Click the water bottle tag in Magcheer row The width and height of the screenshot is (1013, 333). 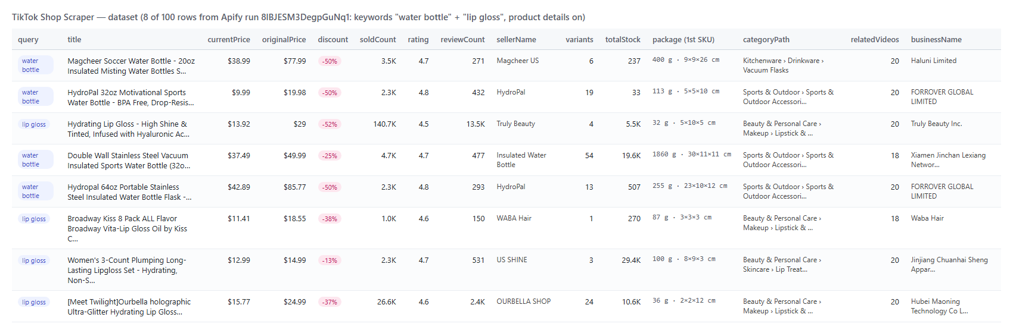[36, 65]
